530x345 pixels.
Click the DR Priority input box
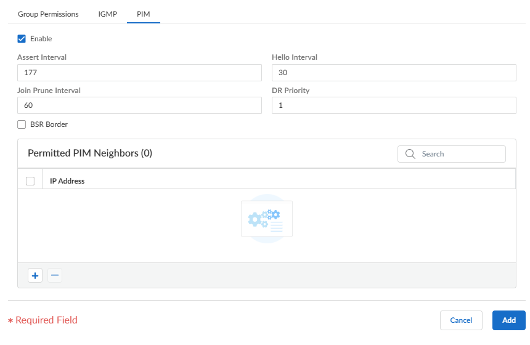394,105
